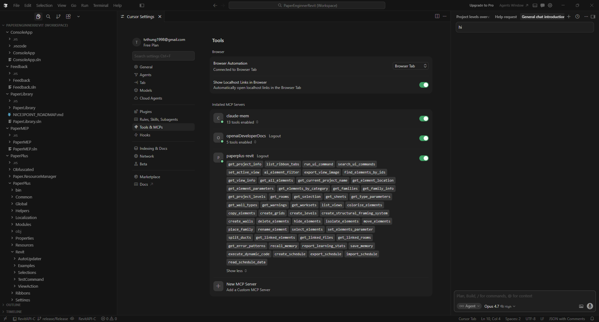Turn off the claude-mem MCP server
This screenshot has height=322, width=599.
point(424,119)
